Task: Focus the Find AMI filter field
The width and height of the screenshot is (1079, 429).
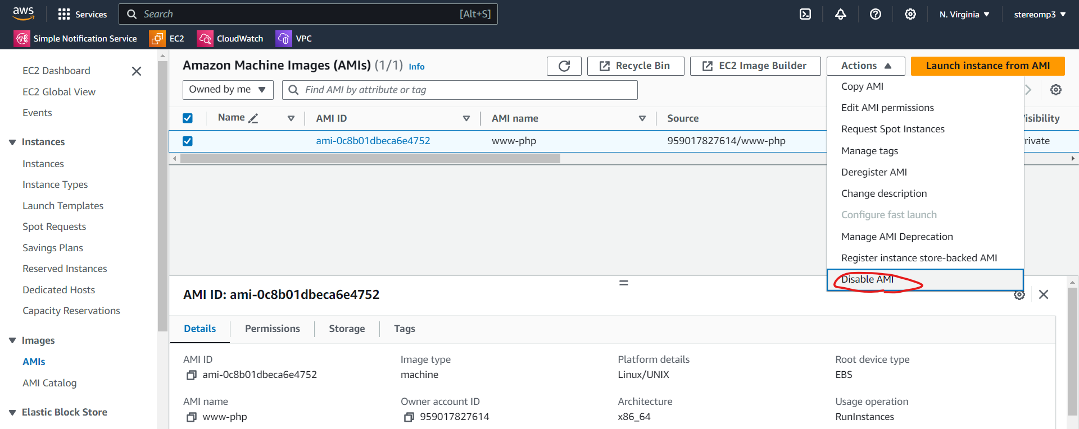Action: [x=460, y=90]
